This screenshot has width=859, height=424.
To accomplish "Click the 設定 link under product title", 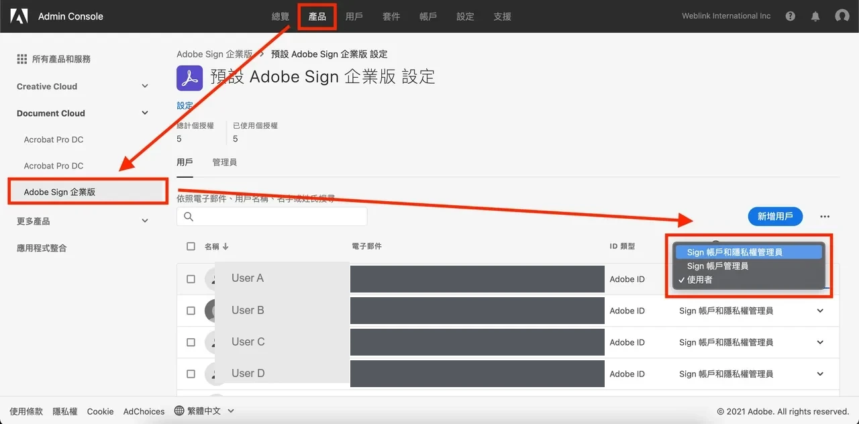I will click(185, 105).
